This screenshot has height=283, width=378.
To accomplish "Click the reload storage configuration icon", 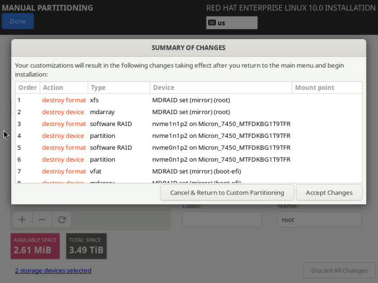I will 61,219.
